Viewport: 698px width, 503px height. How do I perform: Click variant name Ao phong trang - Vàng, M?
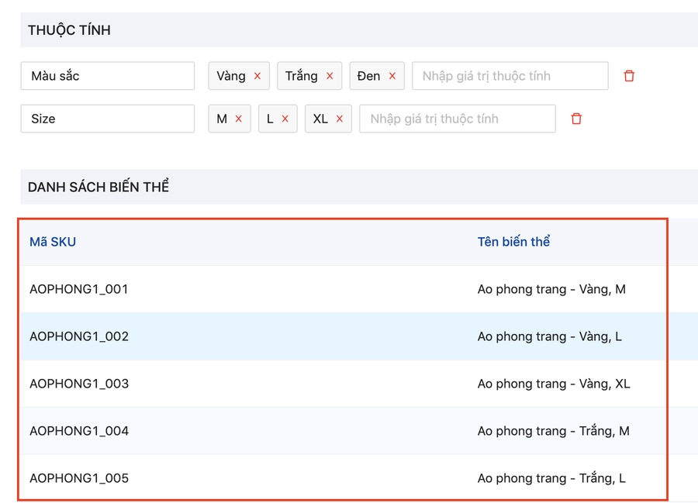click(x=551, y=289)
